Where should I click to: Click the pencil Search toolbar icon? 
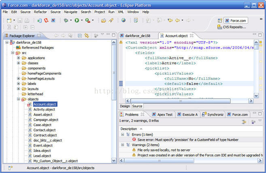(111, 20)
